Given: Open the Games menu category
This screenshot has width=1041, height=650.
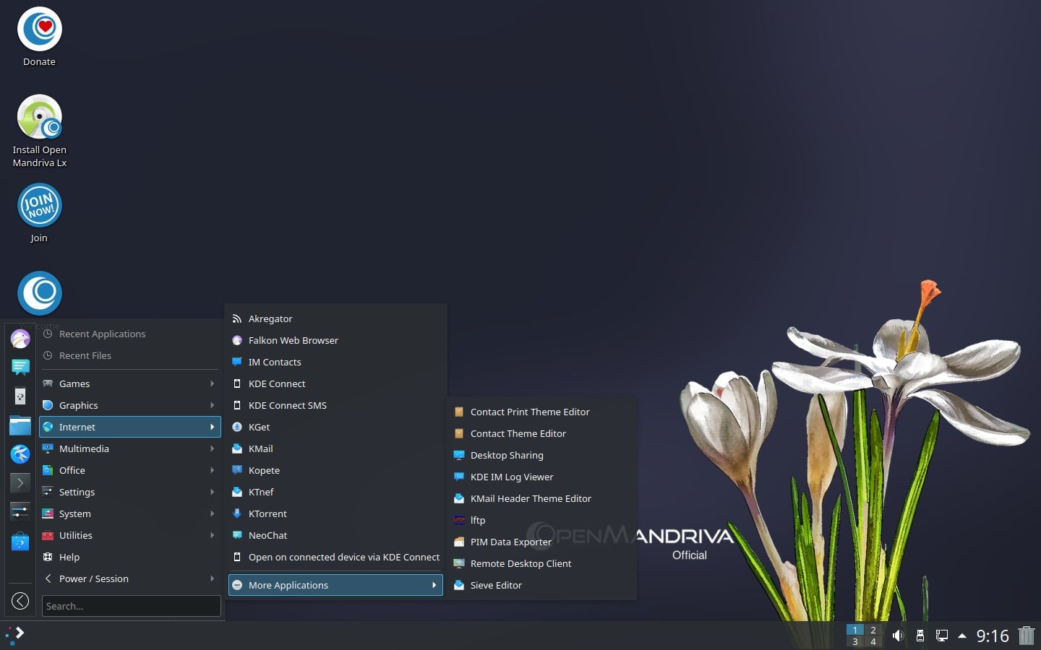Looking at the screenshot, I should point(74,383).
